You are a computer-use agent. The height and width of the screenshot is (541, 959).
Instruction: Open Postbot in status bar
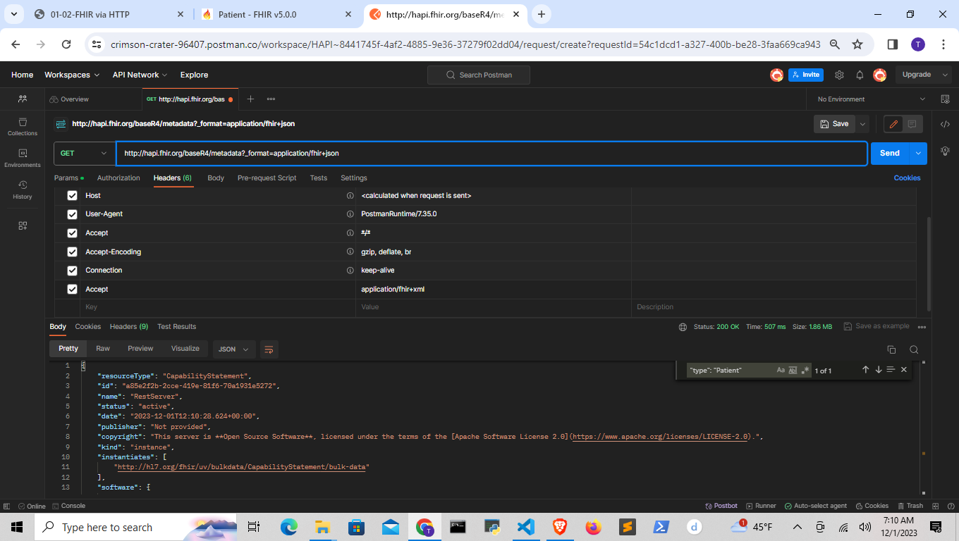coord(721,506)
